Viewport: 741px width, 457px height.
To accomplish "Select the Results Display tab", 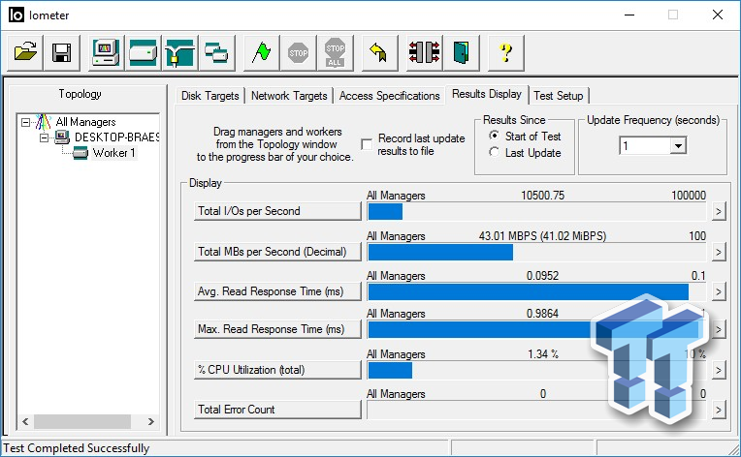I will click(487, 94).
